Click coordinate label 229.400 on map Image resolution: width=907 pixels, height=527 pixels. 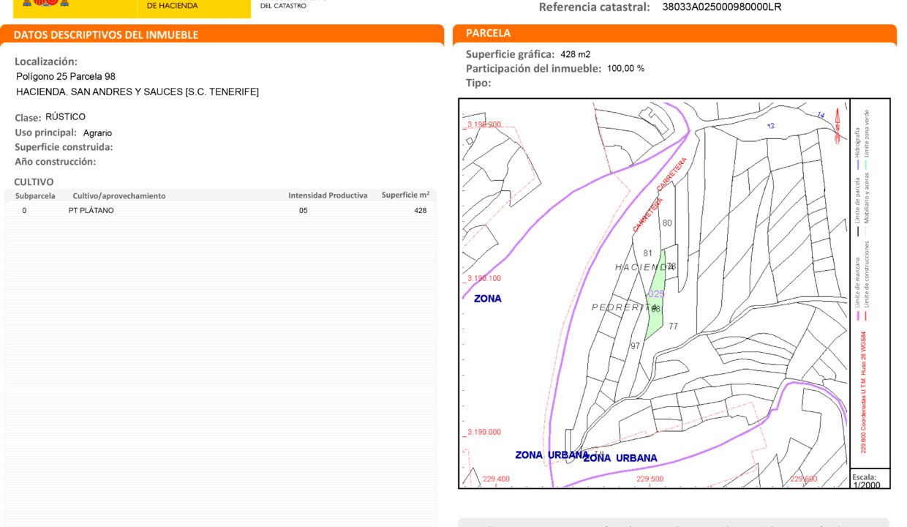(x=497, y=479)
